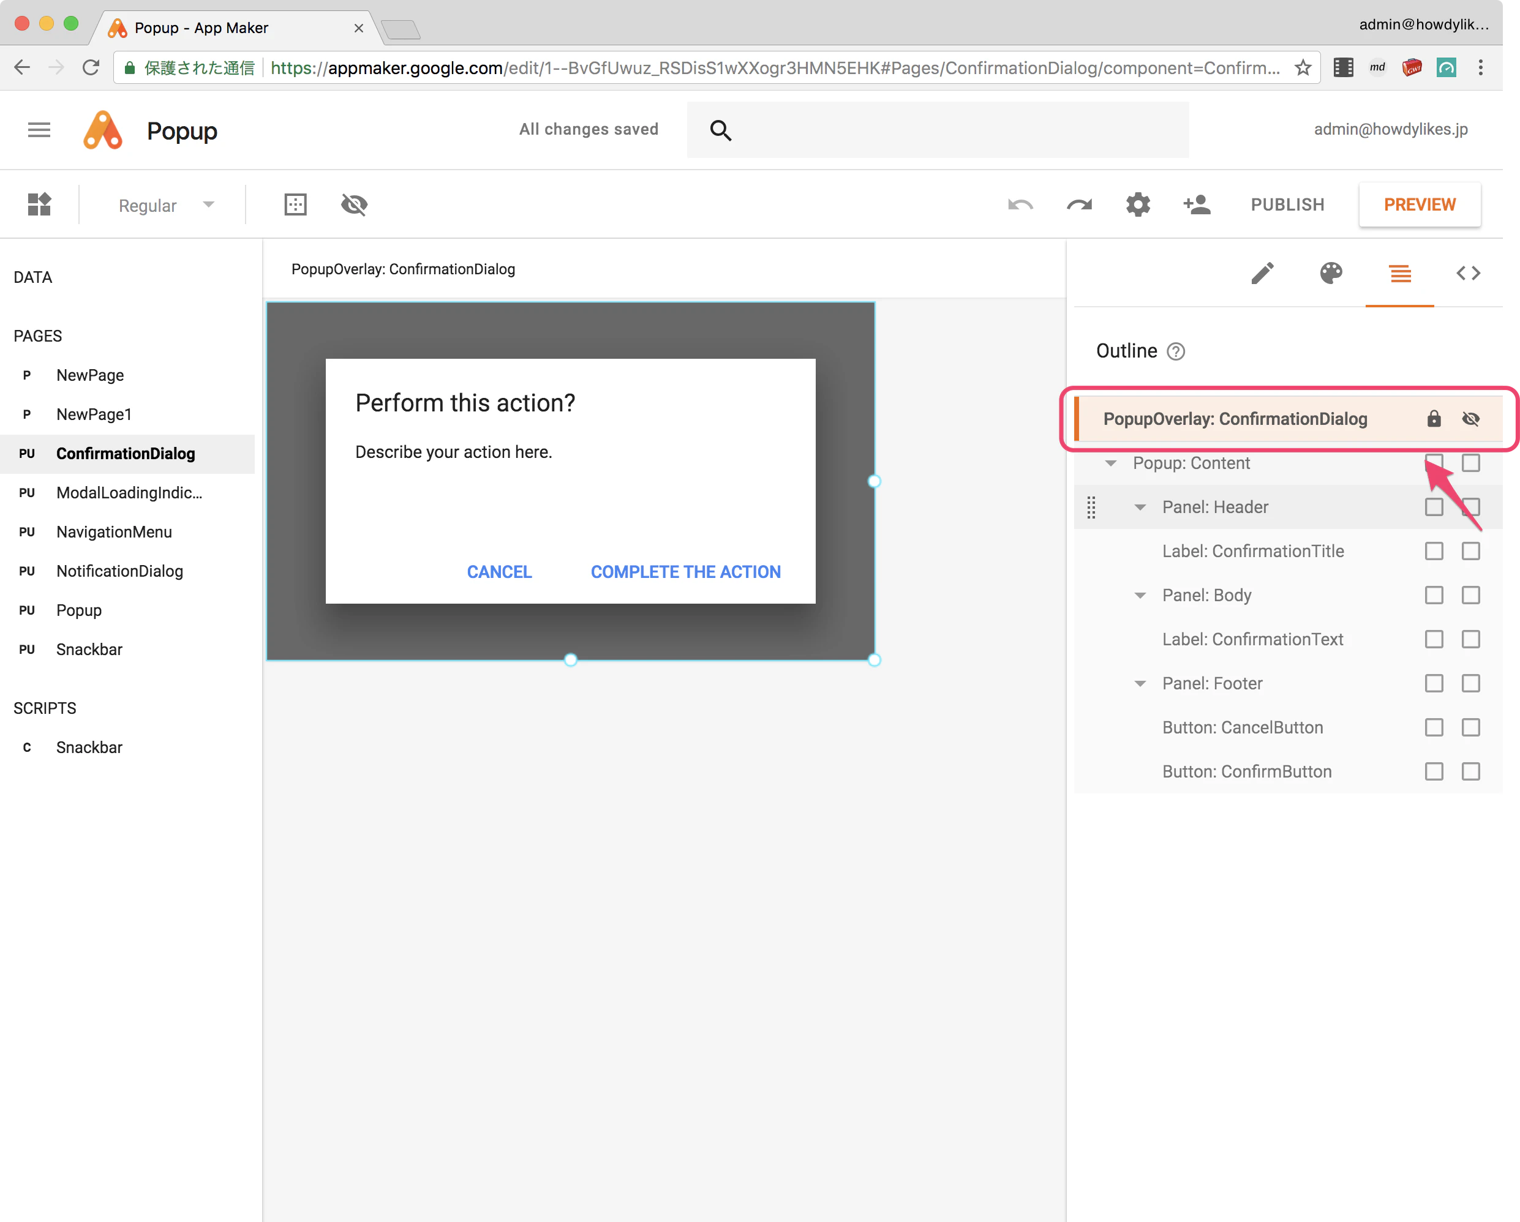Toggle lock checkbox for Button: CancelButton
Screen dimensions: 1520x1222
(1434, 727)
